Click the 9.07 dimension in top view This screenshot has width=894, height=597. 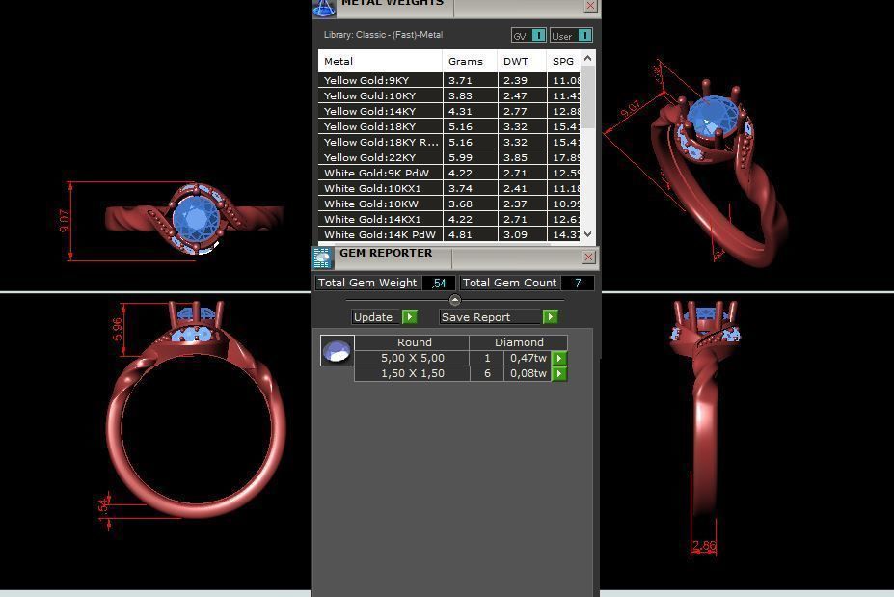(x=65, y=221)
